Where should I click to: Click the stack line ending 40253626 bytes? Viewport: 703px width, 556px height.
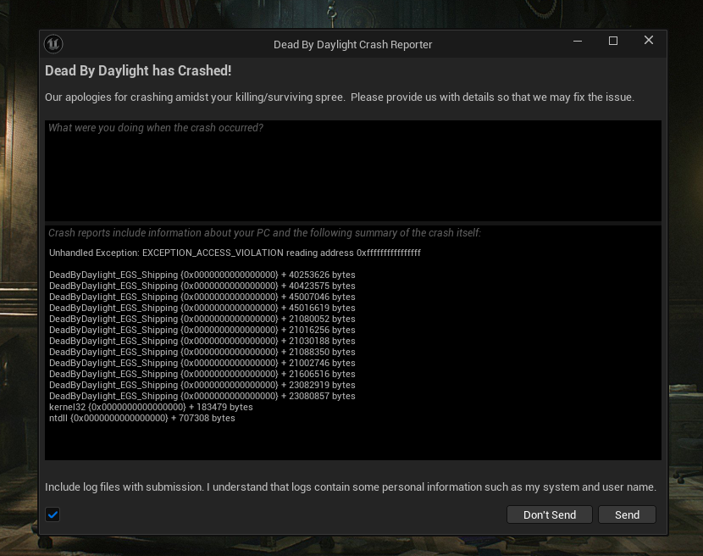coord(202,275)
